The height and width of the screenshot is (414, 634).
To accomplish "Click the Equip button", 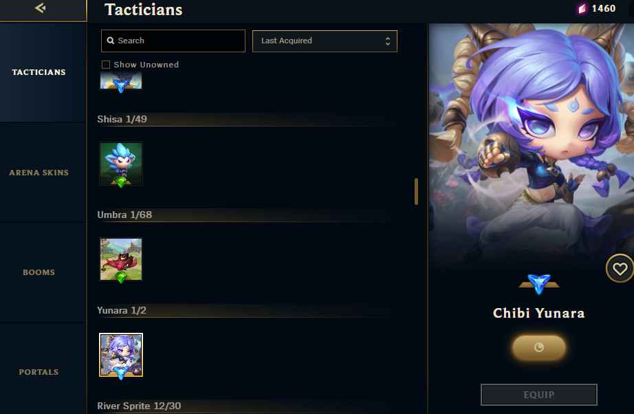I will (x=539, y=395).
